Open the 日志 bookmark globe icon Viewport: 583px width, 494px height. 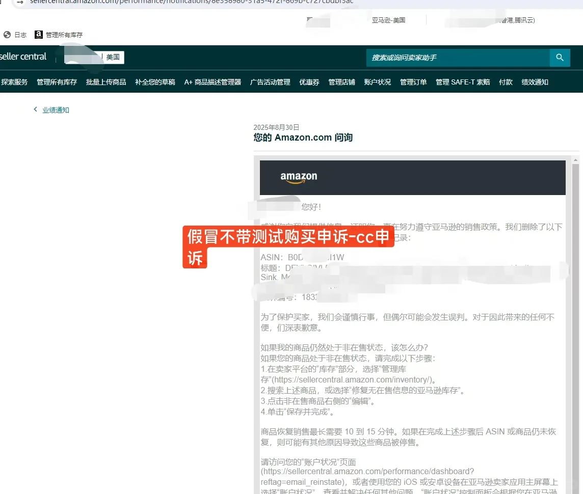pos(7,35)
